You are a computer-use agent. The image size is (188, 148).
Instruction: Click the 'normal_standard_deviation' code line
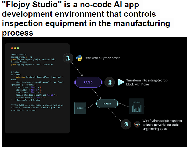pos(37,95)
